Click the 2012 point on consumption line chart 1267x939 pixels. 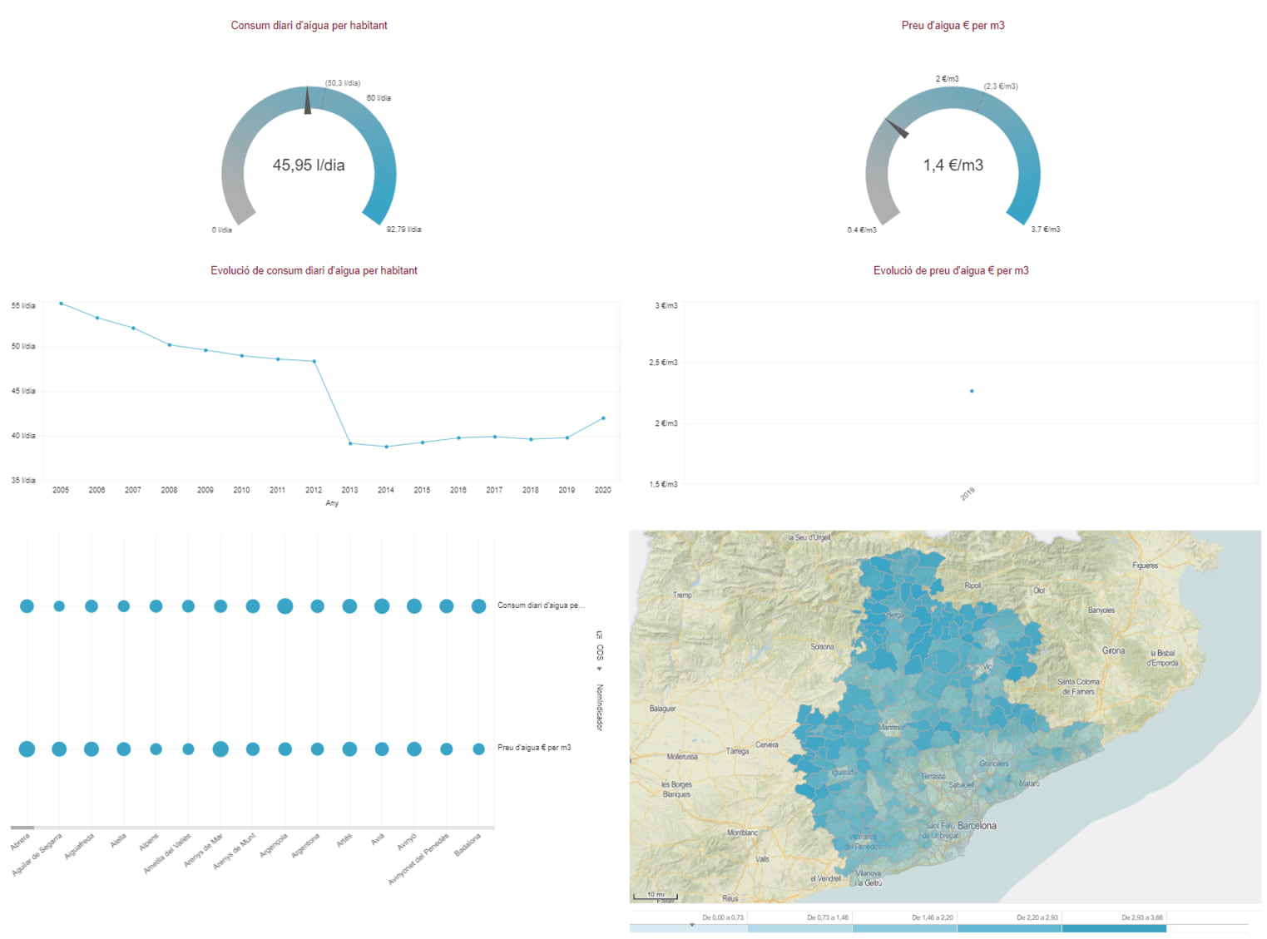point(314,361)
